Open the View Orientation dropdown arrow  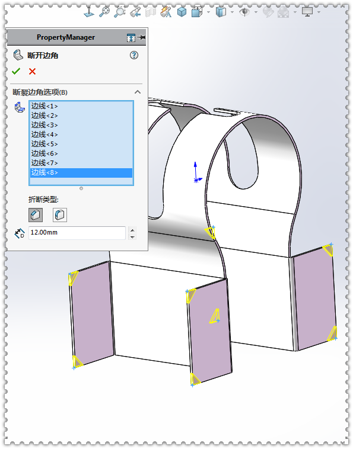pyautogui.click(x=208, y=12)
